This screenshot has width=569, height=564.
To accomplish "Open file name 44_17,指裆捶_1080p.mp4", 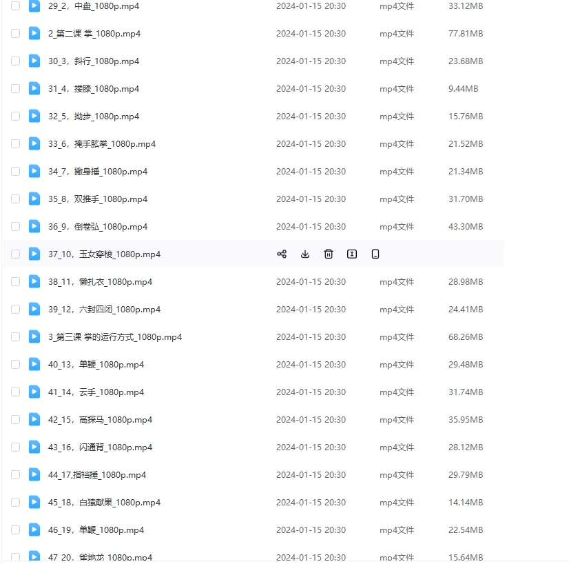I will click(97, 475).
